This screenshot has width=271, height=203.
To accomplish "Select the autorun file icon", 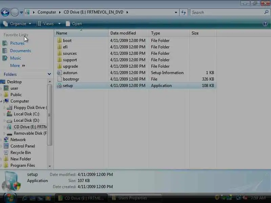I will [x=60, y=73].
